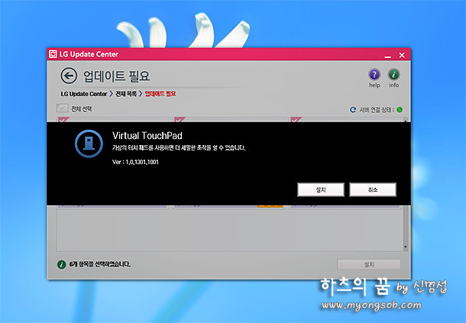Image resolution: width=466 pixels, height=323 pixels.
Task: Click 설치 button in Virtual TouchPad dialog
Action: point(321,189)
